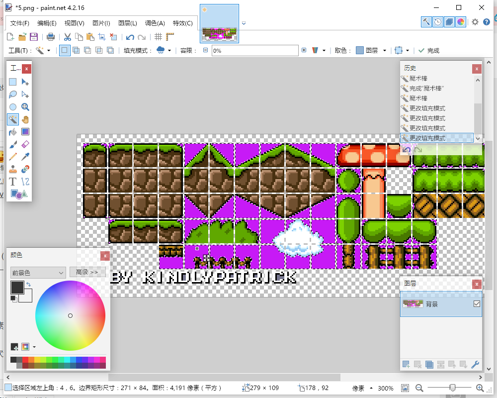Open the units dropdown next to 像素
Viewport: 497px width, 398px height.
371,388
